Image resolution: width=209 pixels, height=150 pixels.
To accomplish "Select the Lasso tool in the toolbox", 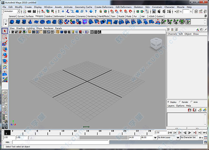I will click(x=5, y=37).
